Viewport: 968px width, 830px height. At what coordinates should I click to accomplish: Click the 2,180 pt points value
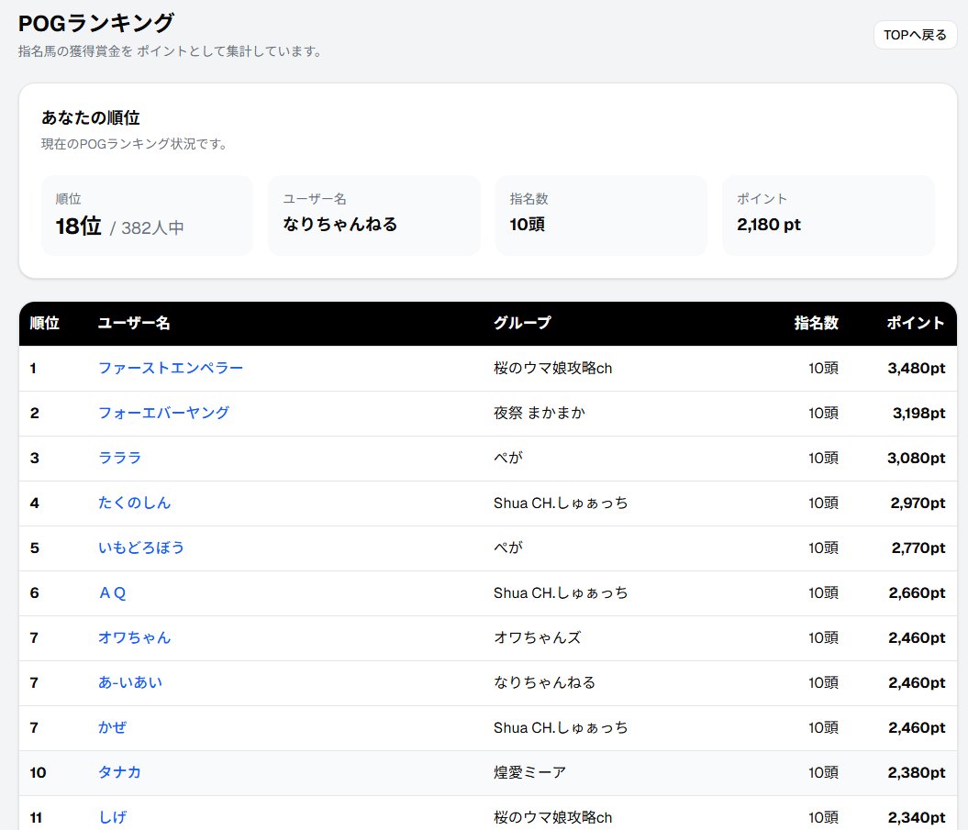769,224
